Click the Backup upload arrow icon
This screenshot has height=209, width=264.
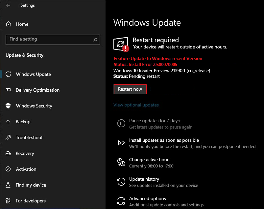(x=8, y=122)
